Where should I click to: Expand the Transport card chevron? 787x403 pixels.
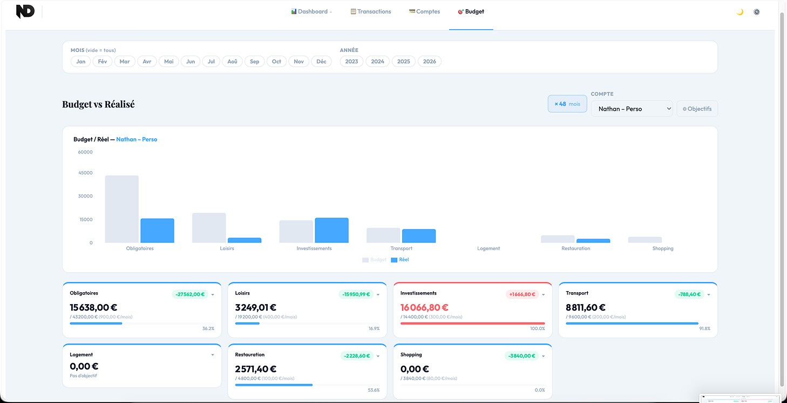pos(709,294)
